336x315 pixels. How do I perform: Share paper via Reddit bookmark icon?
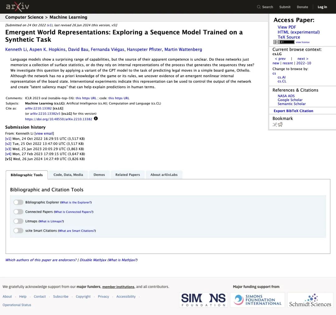click(x=280, y=125)
